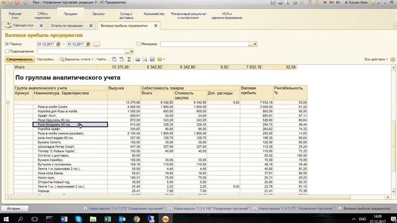This screenshot has height=223, width=397.
Task: Open Google Chrome from the taskbar
Action: pos(136,219)
